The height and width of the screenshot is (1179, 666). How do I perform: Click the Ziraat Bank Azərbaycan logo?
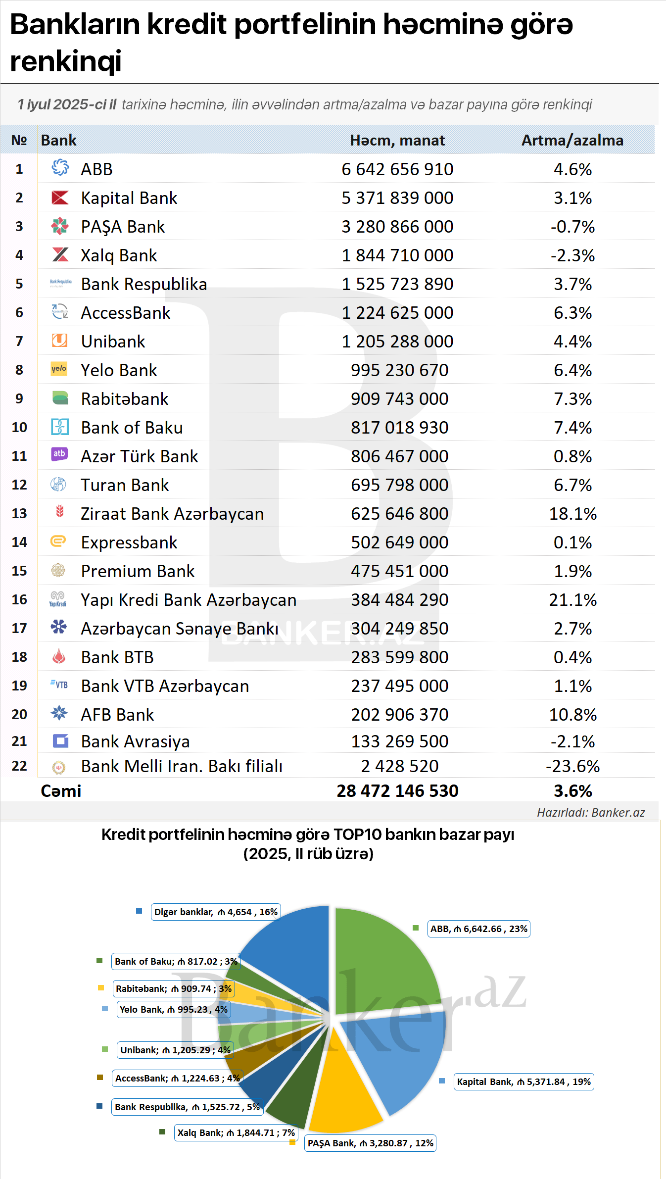coord(60,511)
